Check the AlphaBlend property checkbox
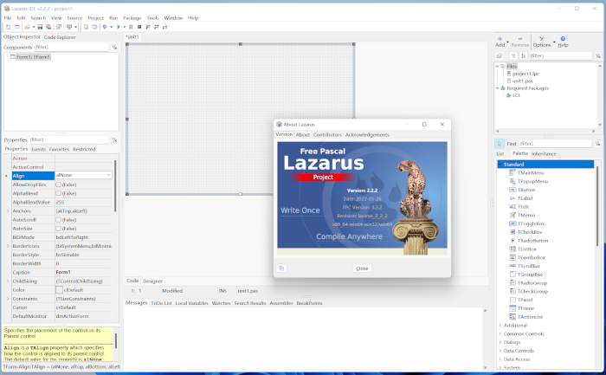Screen dimensions: 606x375 tap(59, 193)
